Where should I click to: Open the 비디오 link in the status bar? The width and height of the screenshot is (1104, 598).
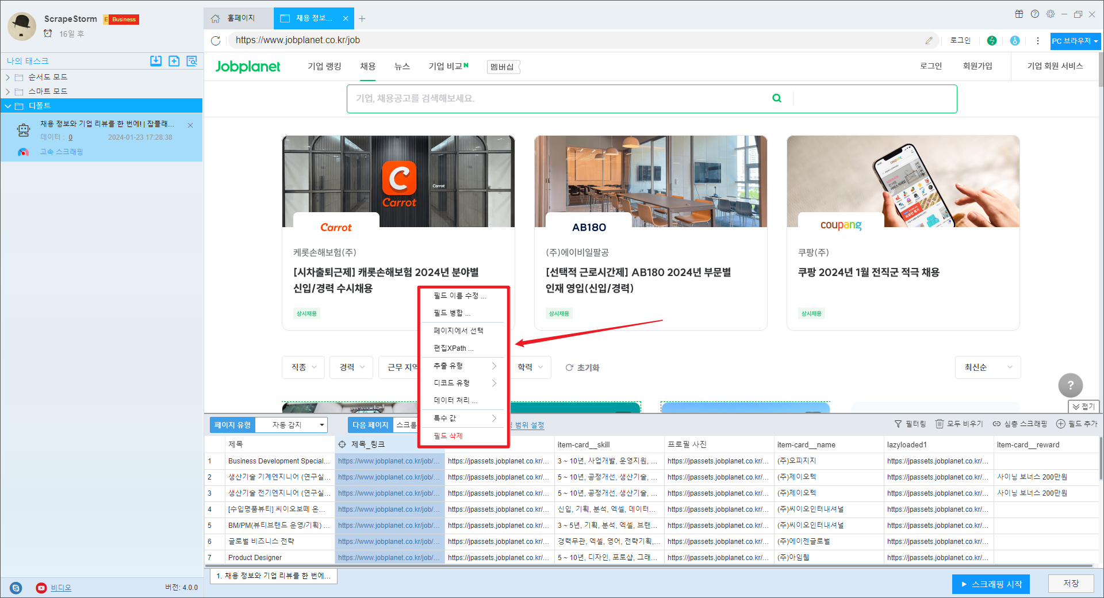click(x=61, y=588)
